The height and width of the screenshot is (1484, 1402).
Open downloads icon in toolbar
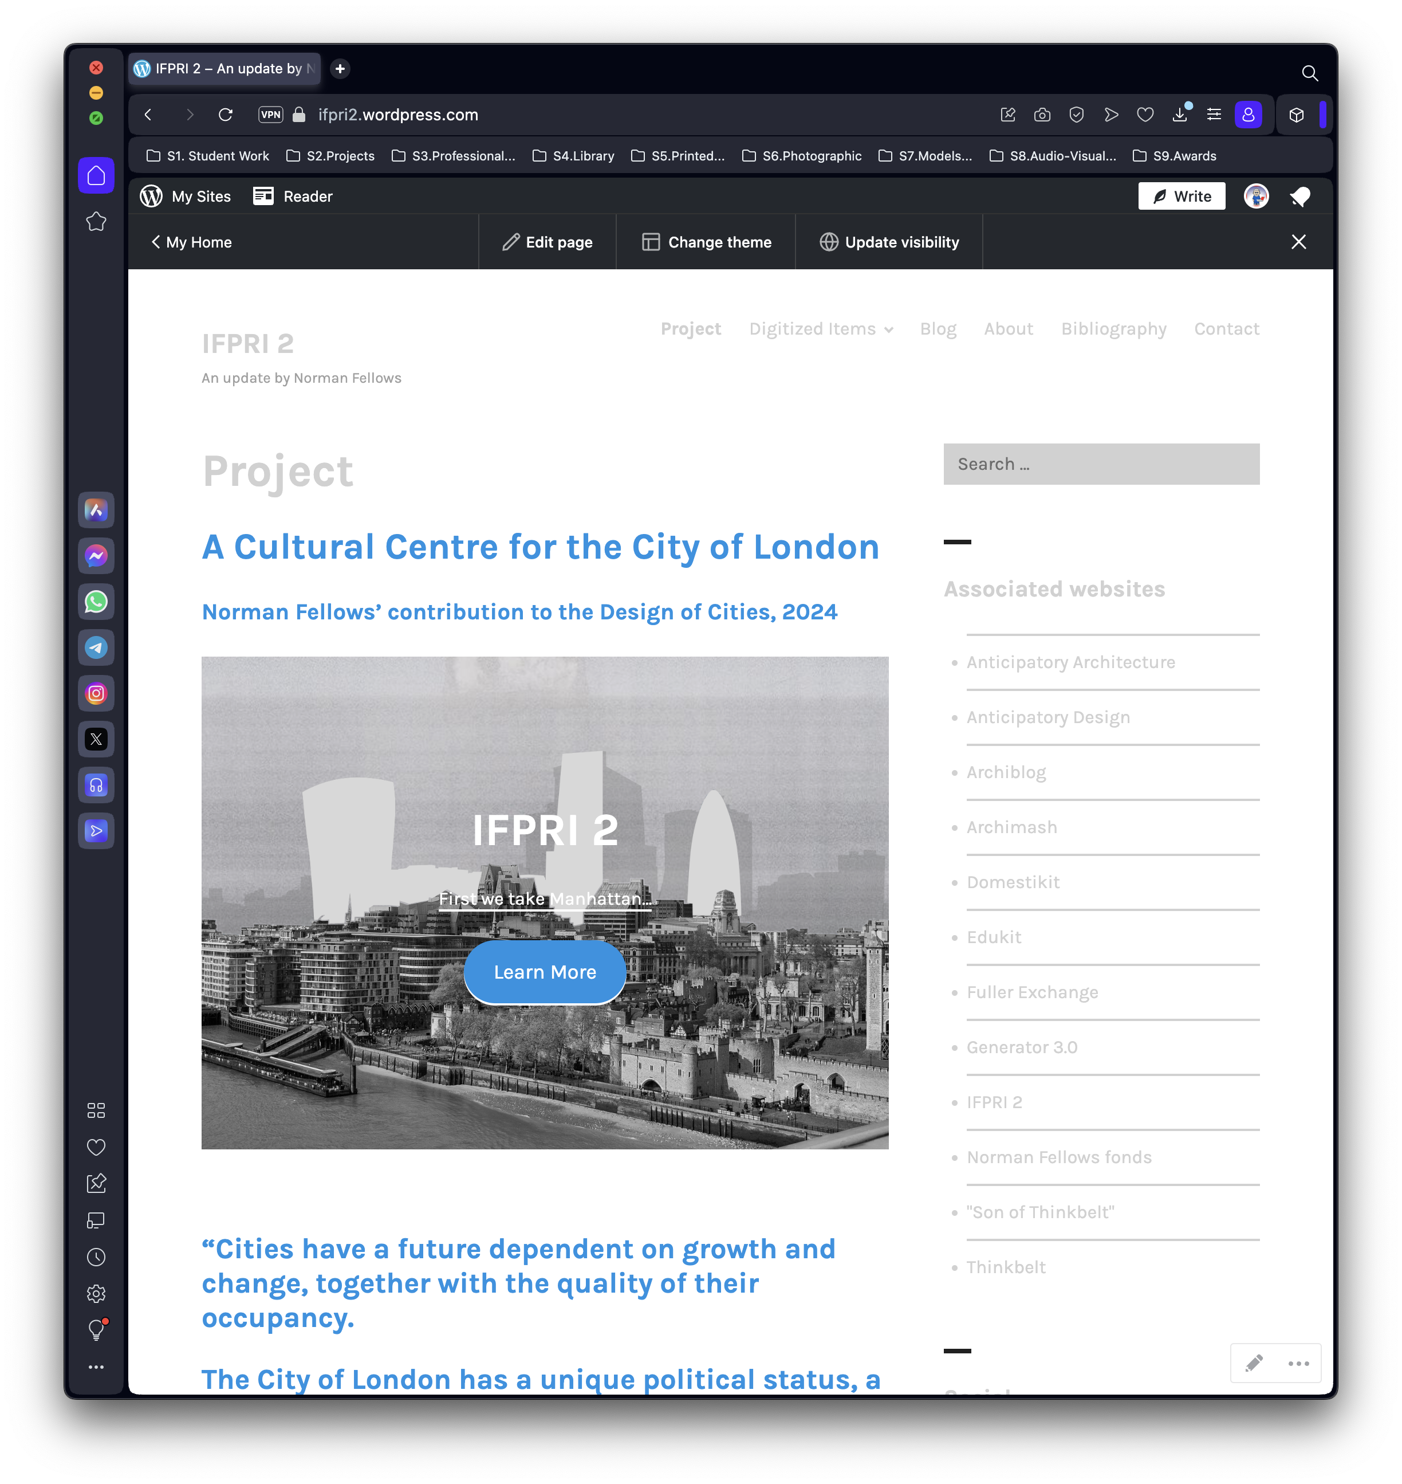[1180, 115]
